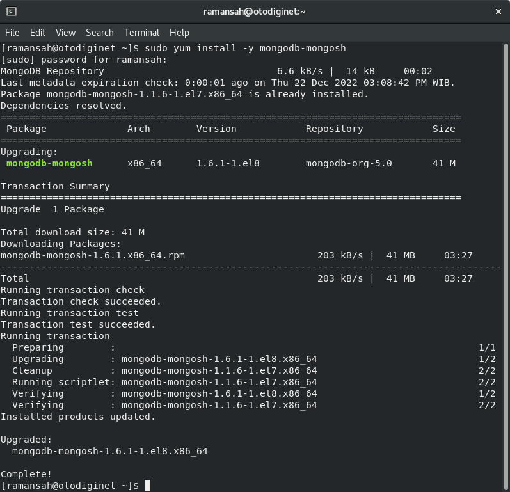Click the '[sudo] password for ramansah:' line
This screenshot has width=510, height=492.
84,60
